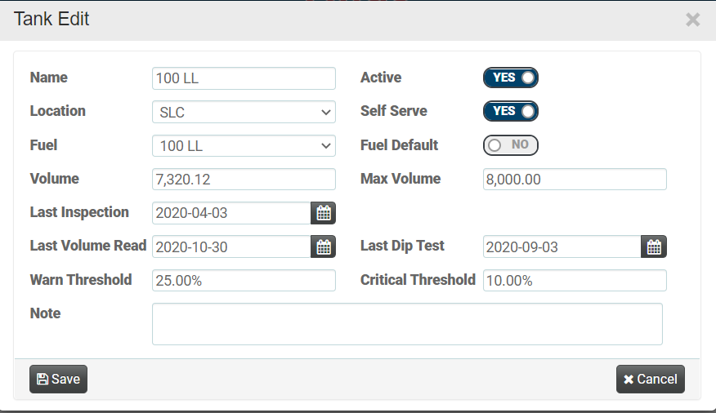Open the Last Inspection calendar picker
The width and height of the screenshot is (716, 413).
coord(324,213)
